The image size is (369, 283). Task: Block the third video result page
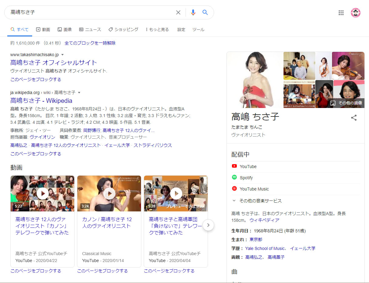[169, 271]
